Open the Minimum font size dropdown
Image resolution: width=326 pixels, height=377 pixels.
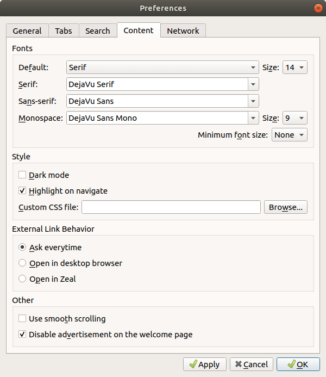(289, 135)
